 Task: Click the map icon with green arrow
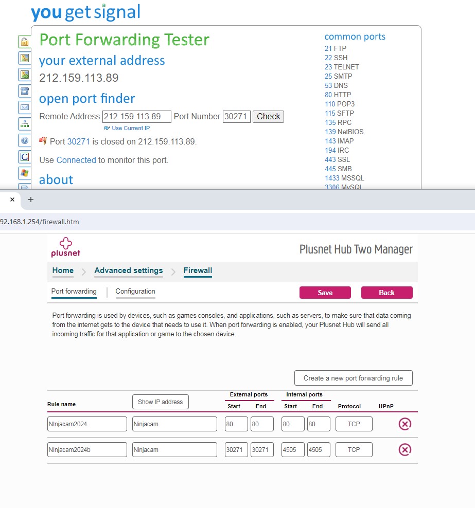pos(24,75)
